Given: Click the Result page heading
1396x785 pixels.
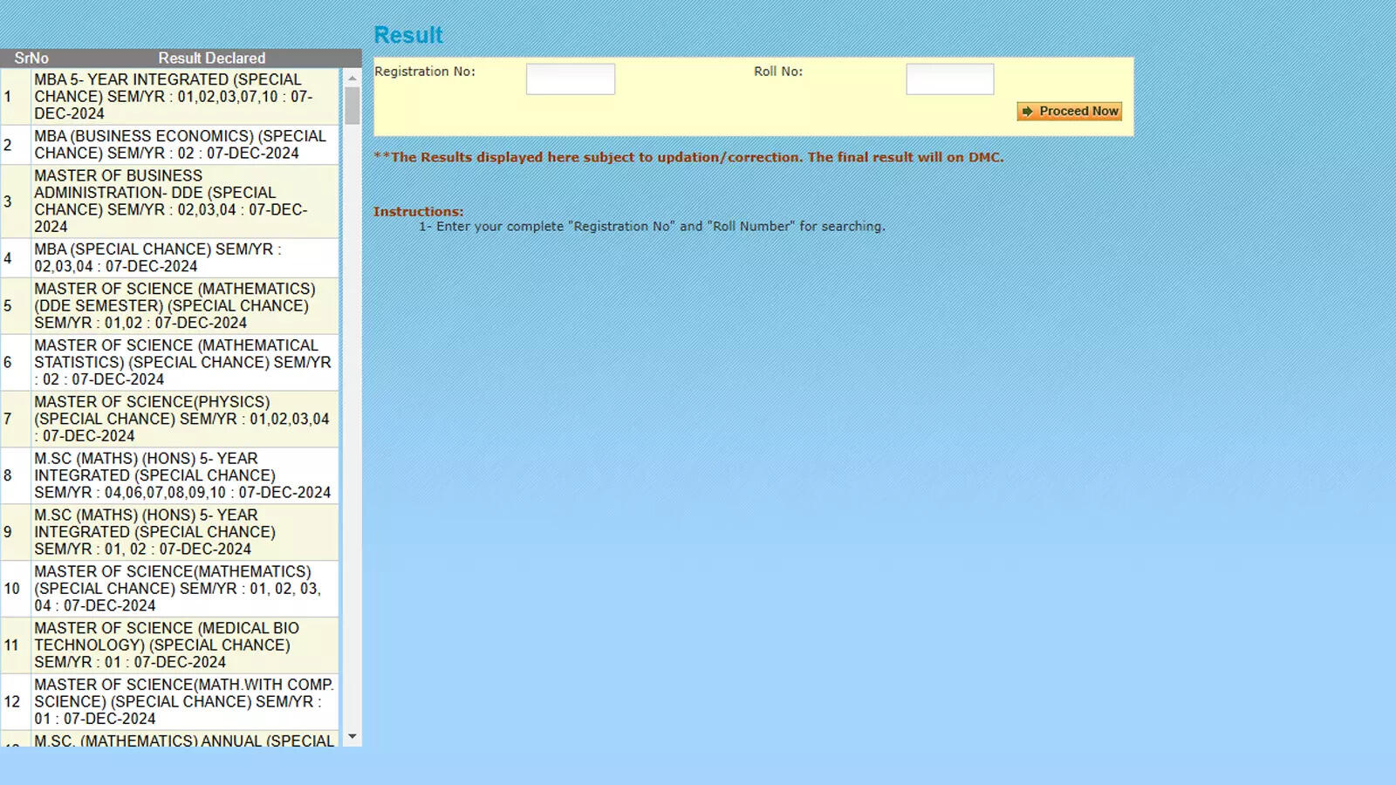Looking at the screenshot, I should [x=408, y=35].
